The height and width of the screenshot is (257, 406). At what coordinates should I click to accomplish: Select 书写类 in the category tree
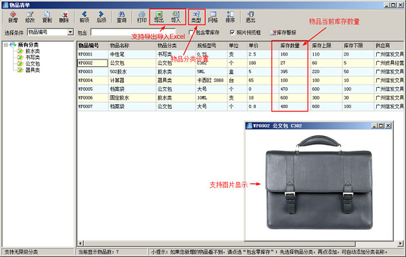tap(32, 57)
